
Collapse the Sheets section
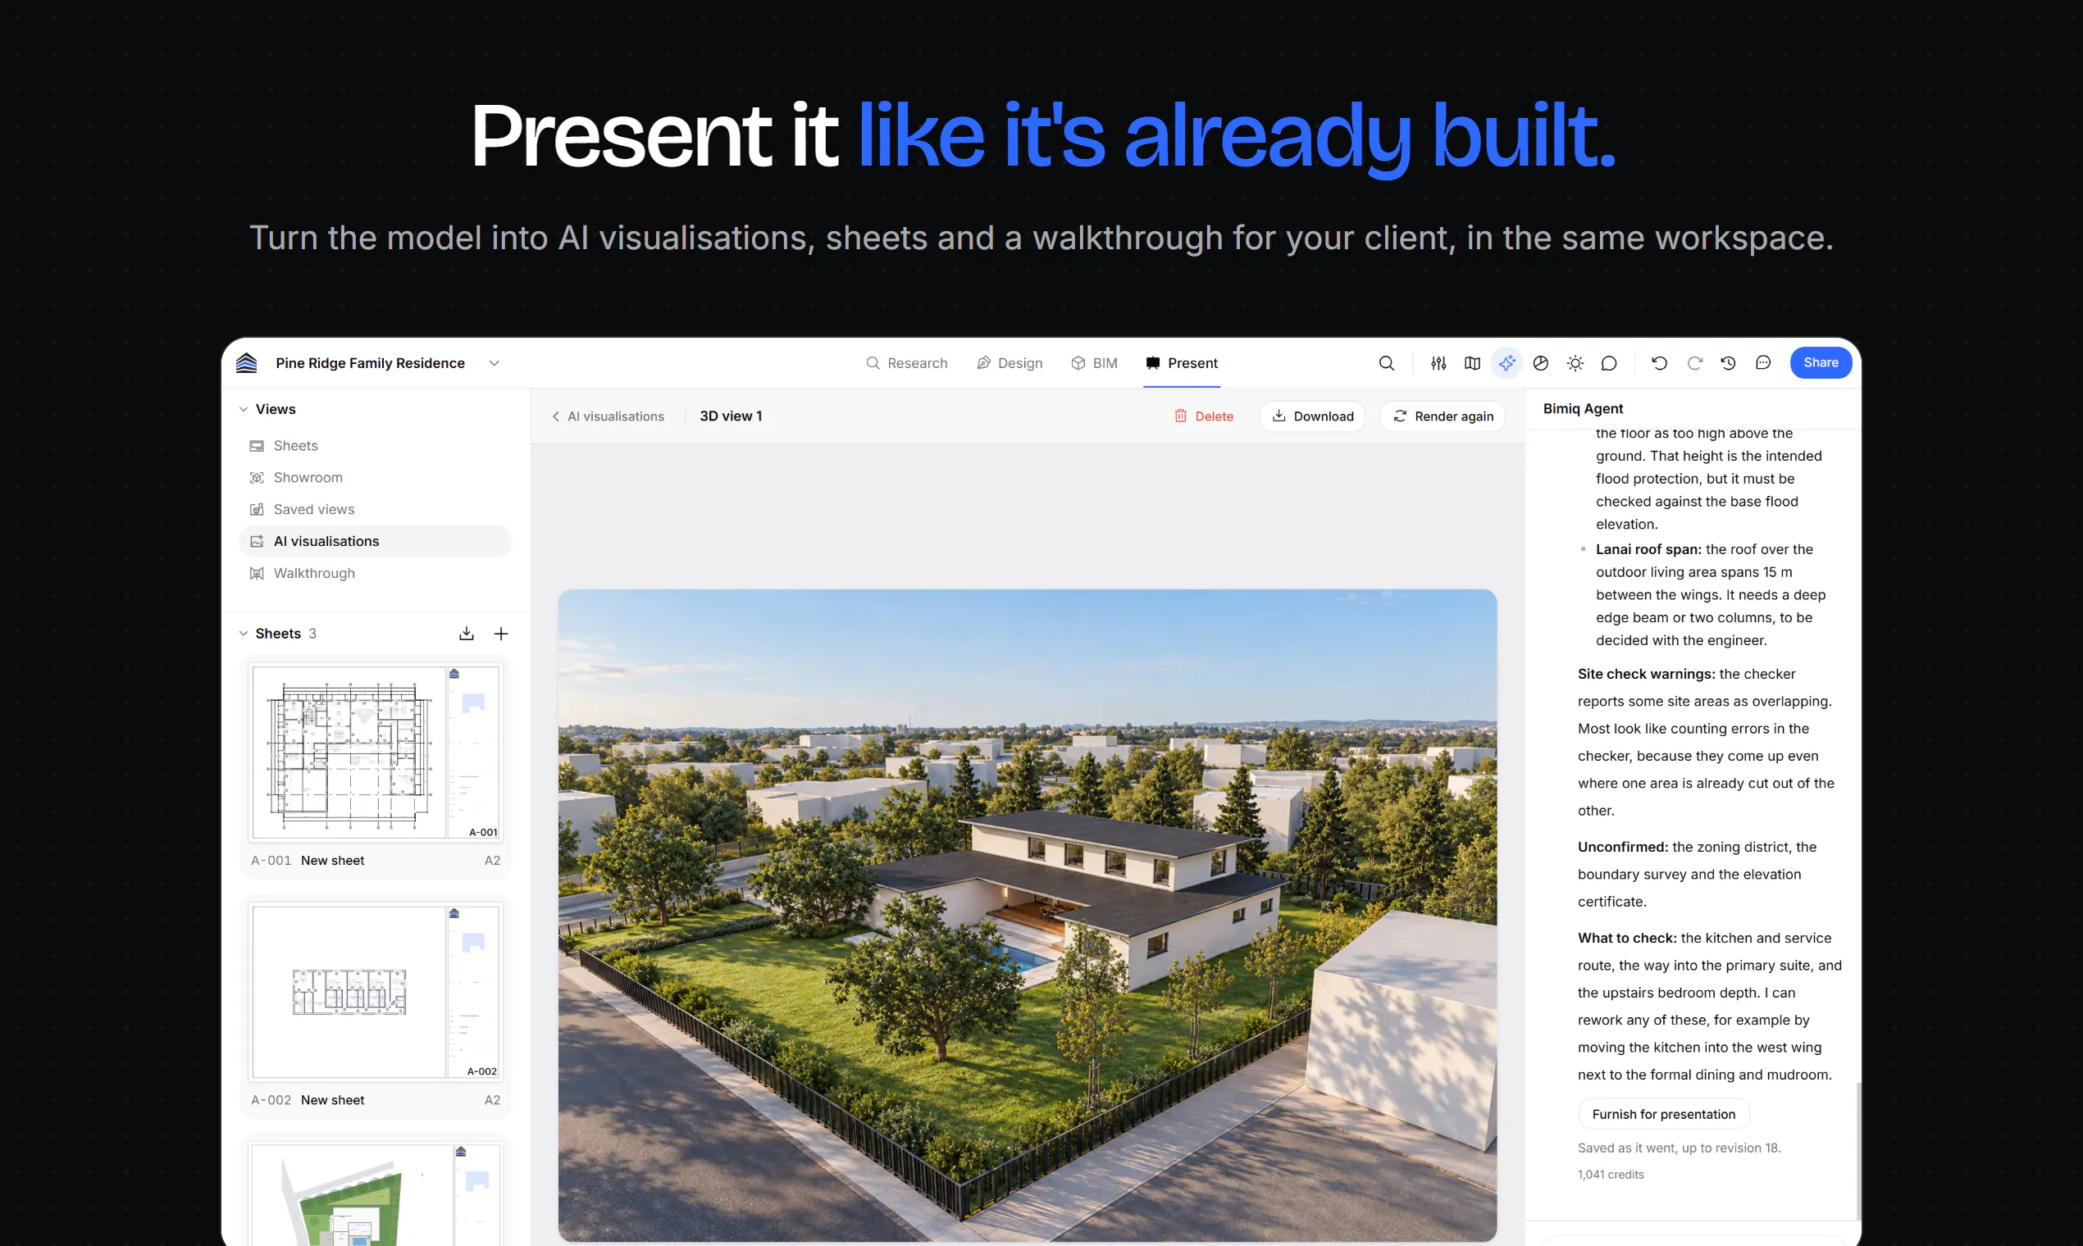point(244,633)
